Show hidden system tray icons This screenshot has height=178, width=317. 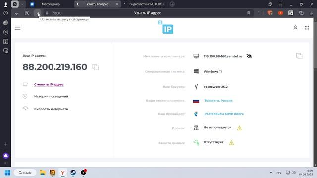tap(271, 173)
